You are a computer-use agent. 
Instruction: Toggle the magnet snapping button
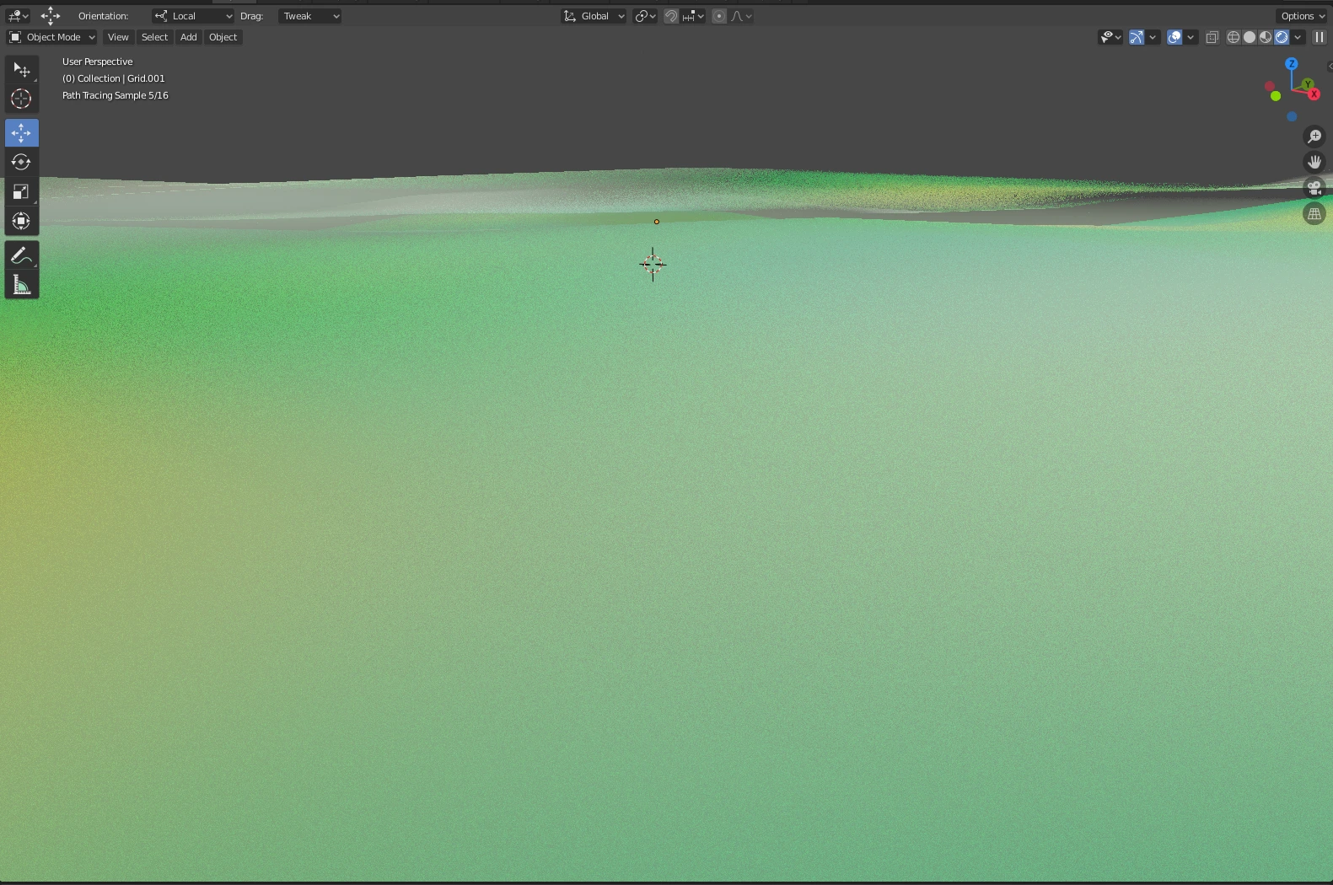[x=671, y=16]
